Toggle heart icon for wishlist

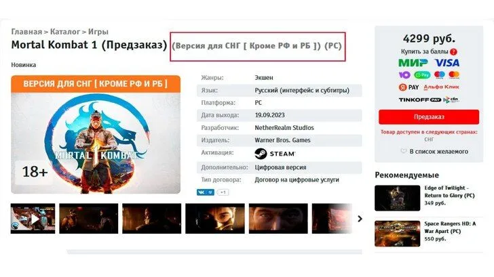point(404,151)
